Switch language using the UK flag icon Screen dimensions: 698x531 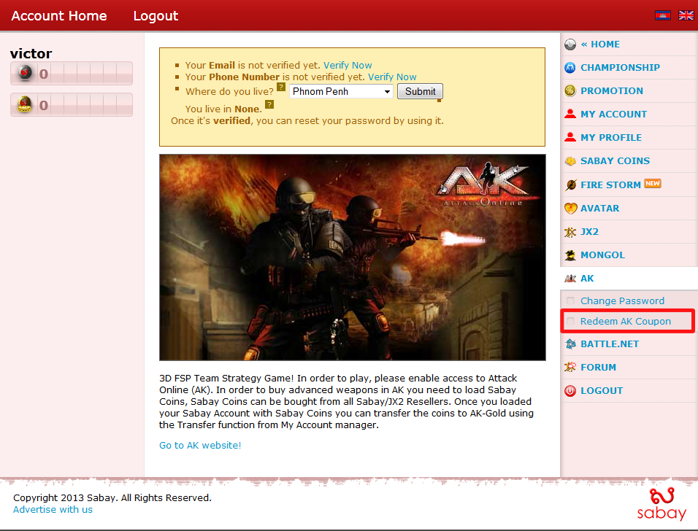tap(686, 15)
